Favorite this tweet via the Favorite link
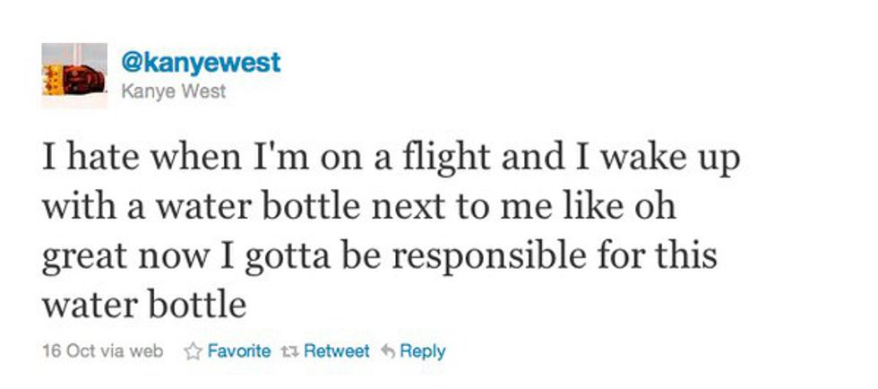This screenshot has height=389, width=878. click(238, 351)
